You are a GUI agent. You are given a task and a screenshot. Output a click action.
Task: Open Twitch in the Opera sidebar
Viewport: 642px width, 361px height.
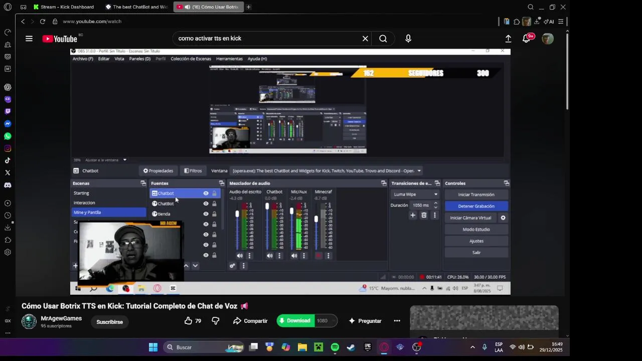8,111
